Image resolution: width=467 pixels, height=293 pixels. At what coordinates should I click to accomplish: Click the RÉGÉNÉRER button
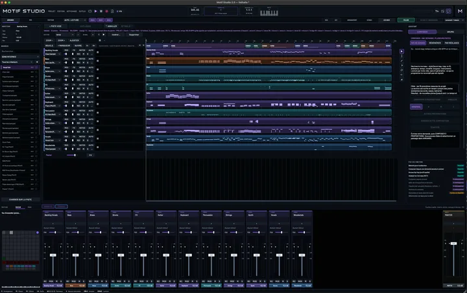tap(435, 43)
